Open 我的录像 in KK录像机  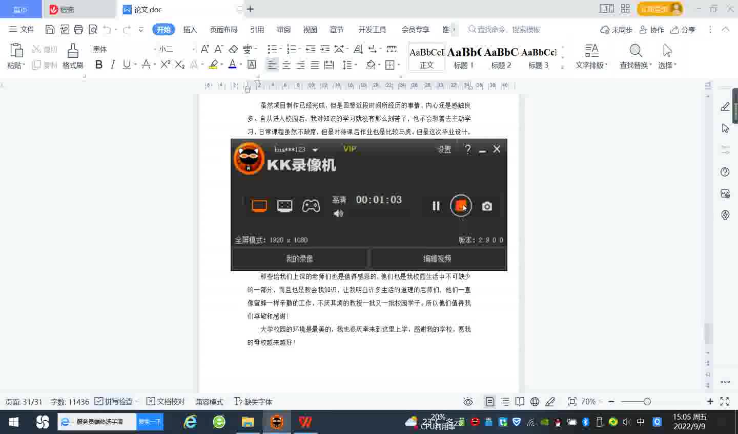pos(300,258)
